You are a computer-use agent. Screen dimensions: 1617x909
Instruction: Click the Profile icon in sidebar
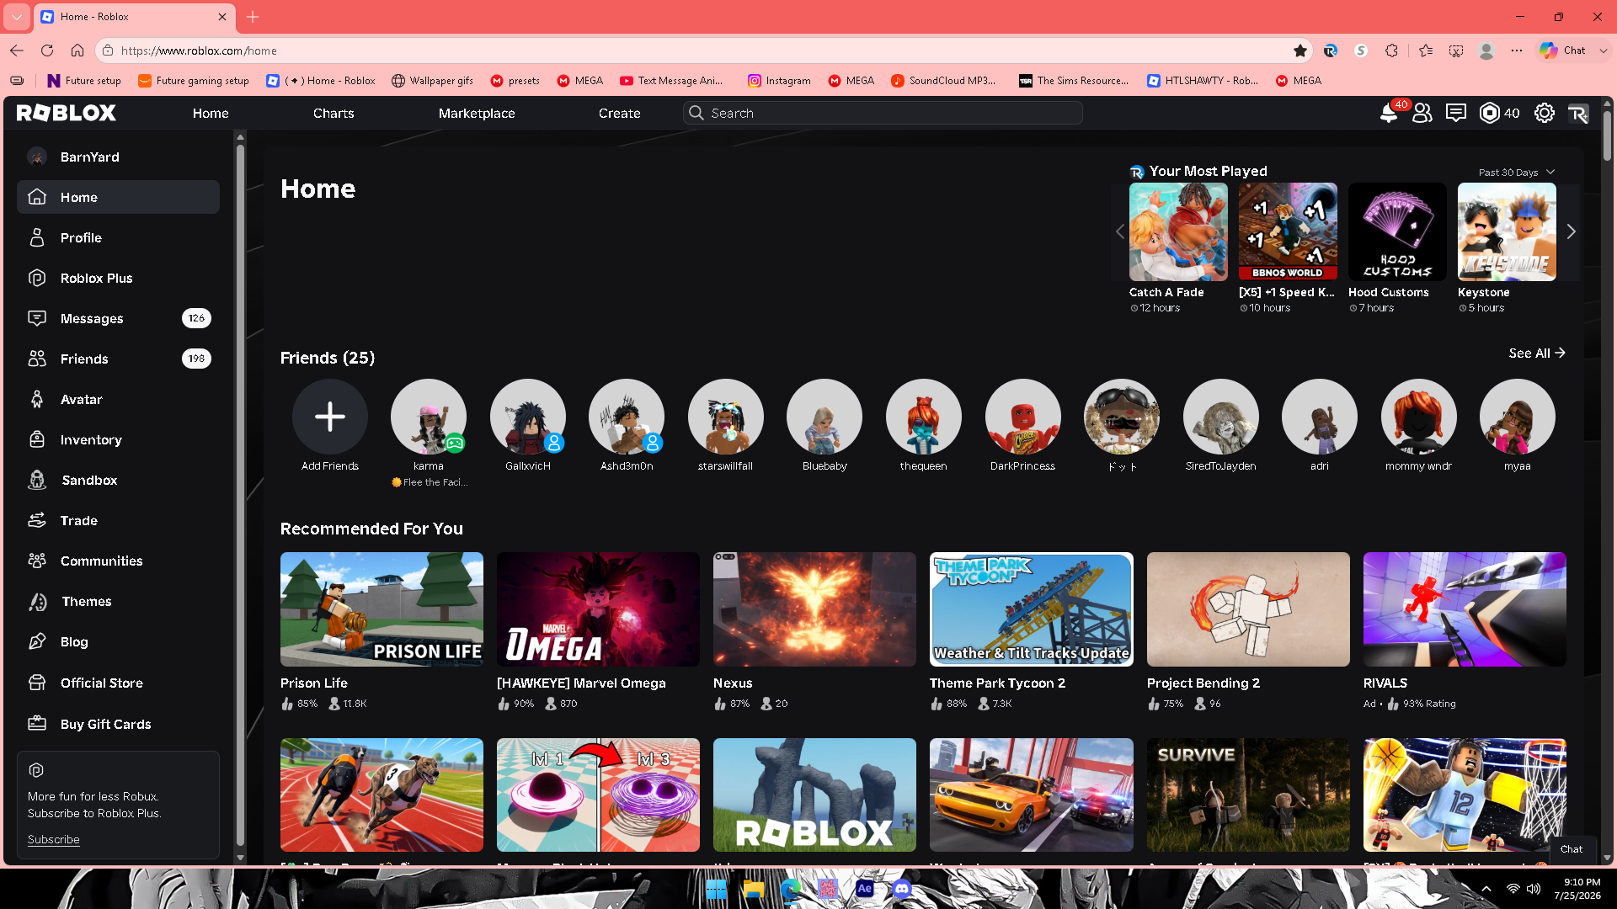[x=37, y=237]
